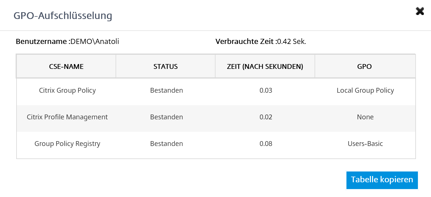Click the Users-Basic GPO cell

click(365, 144)
